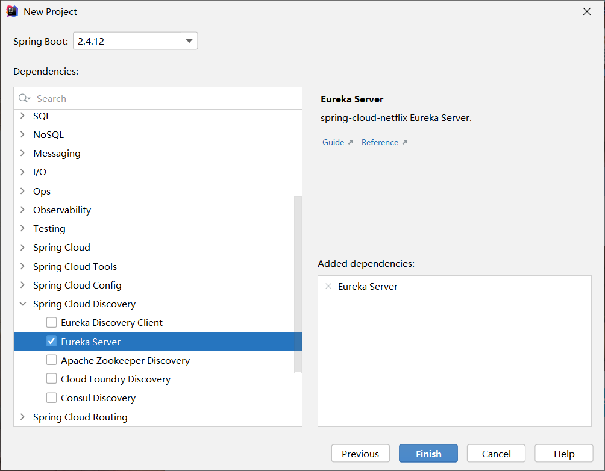The width and height of the screenshot is (605, 471).
Task: Go back with the Previous button
Action: point(360,454)
